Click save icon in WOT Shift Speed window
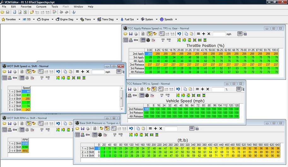The height and width of the screenshot is (167, 288). tap(10, 72)
